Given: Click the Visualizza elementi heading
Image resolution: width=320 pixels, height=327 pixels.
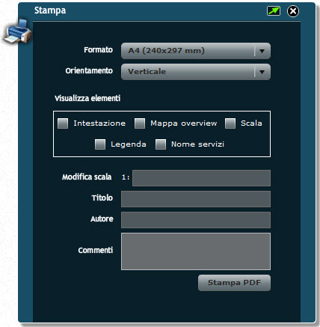Looking at the screenshot, I should click(87, 98).
